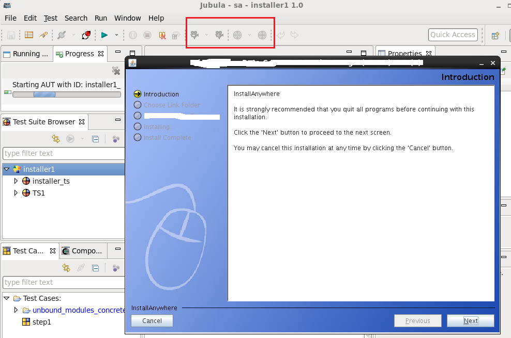Open dropdown beside the AUT Agent plug icon
Viewport: 511px width, 338px height.
(x=73, y=35)
